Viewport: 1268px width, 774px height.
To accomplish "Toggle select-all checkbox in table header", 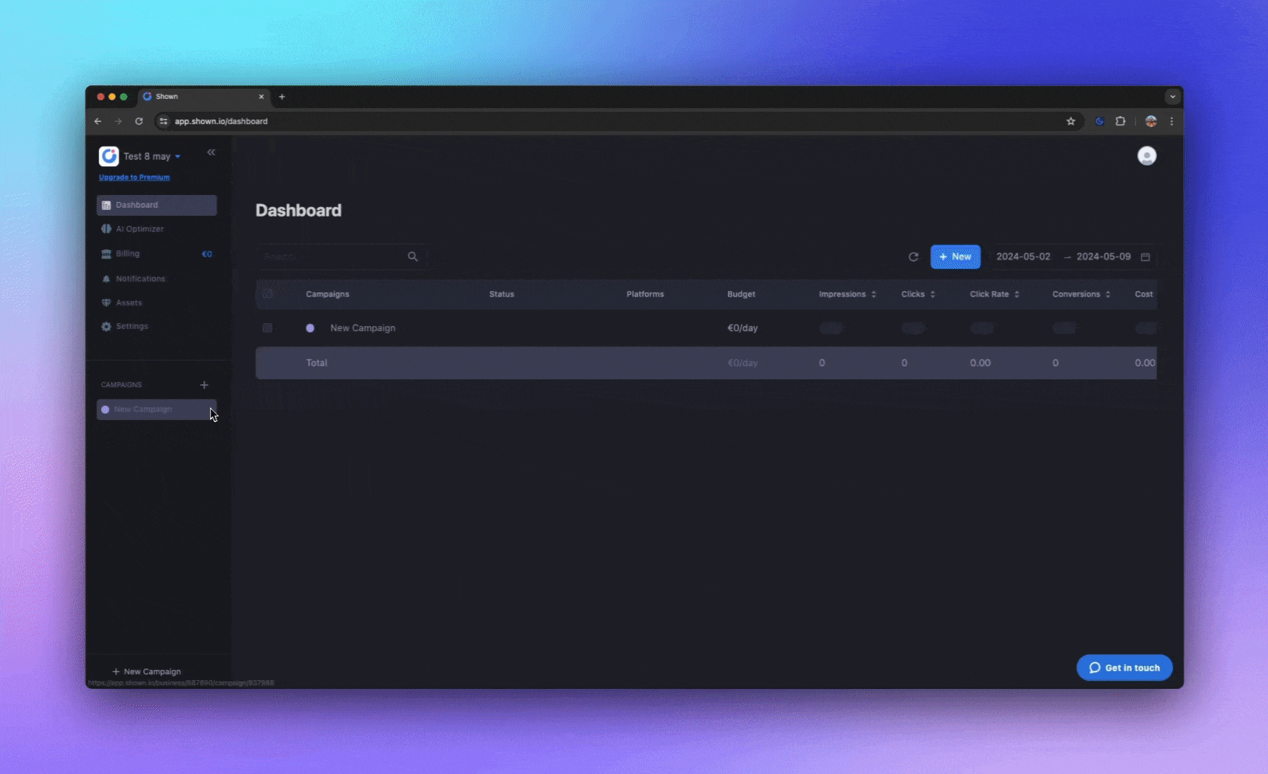I will 267,294.
